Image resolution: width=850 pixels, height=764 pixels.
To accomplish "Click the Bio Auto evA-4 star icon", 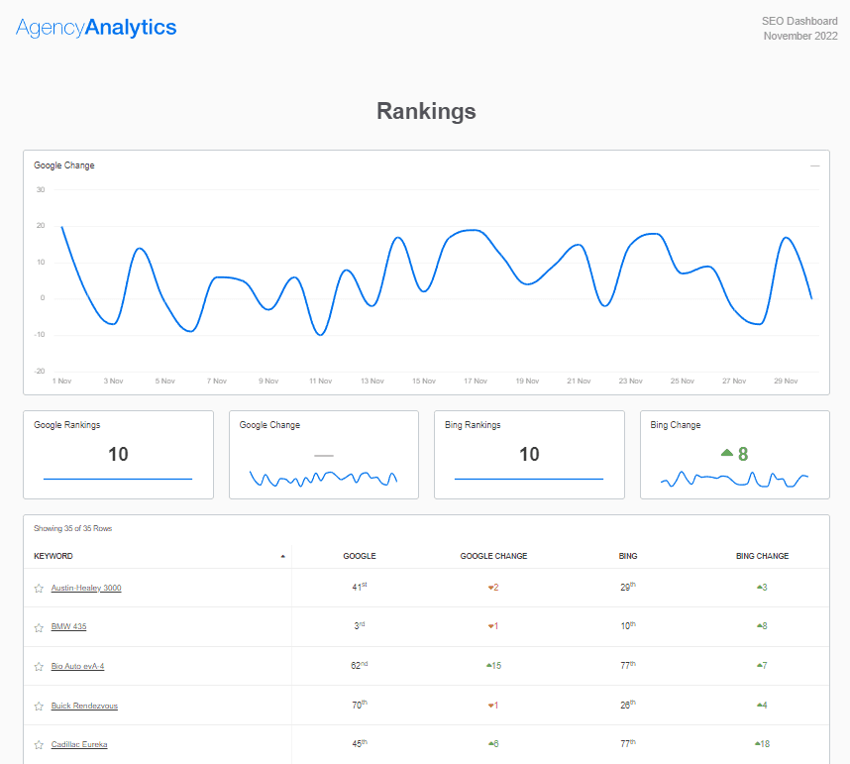I will (x=39, y=666).
